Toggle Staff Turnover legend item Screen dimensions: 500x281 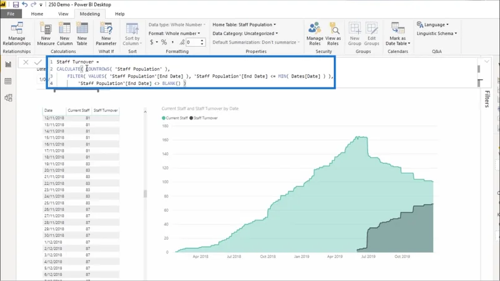pos(204,118)
